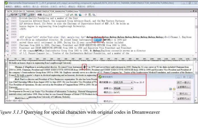Click the Select Parent Tag icon
The height and width of the screenshot is (135, 198).
coord(7,35)
